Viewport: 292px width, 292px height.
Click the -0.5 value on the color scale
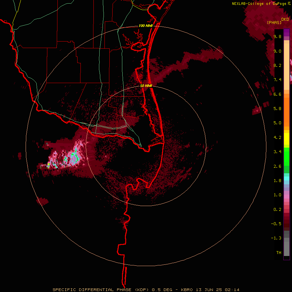point(276,224)
